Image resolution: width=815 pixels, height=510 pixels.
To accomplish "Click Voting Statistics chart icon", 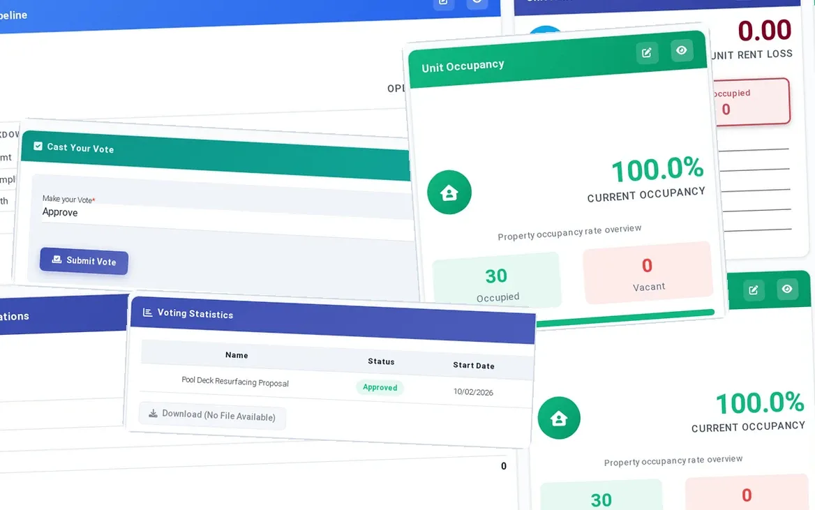I will 148,312.
